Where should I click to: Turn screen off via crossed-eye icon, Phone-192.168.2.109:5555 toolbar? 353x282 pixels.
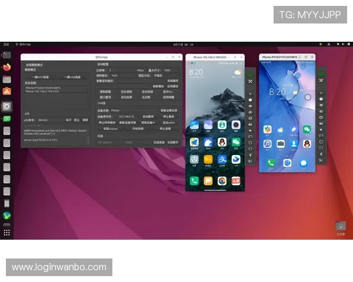point(250,112)
